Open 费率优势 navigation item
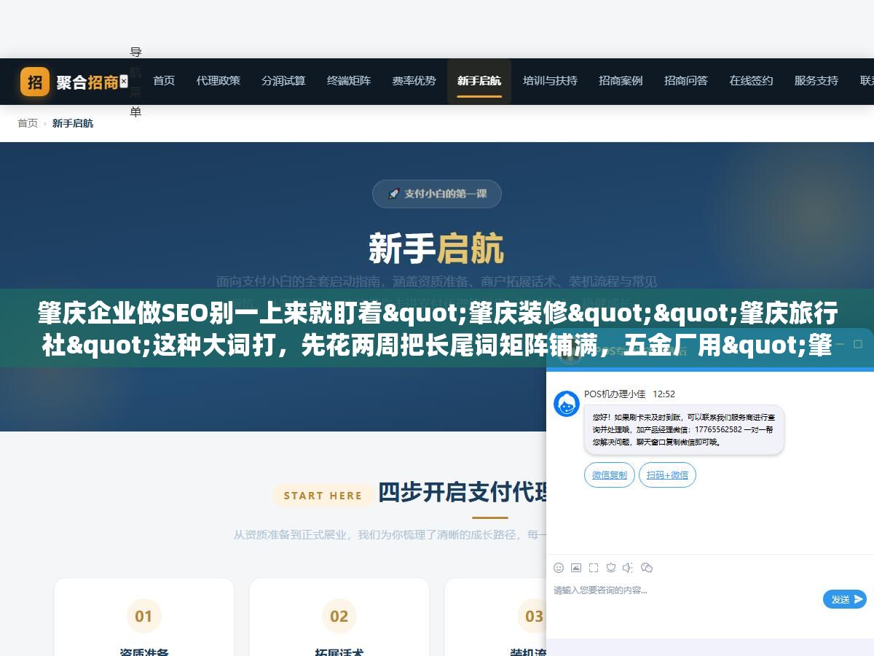The width and height of the screenshot is (874, 656). [414, 81]
